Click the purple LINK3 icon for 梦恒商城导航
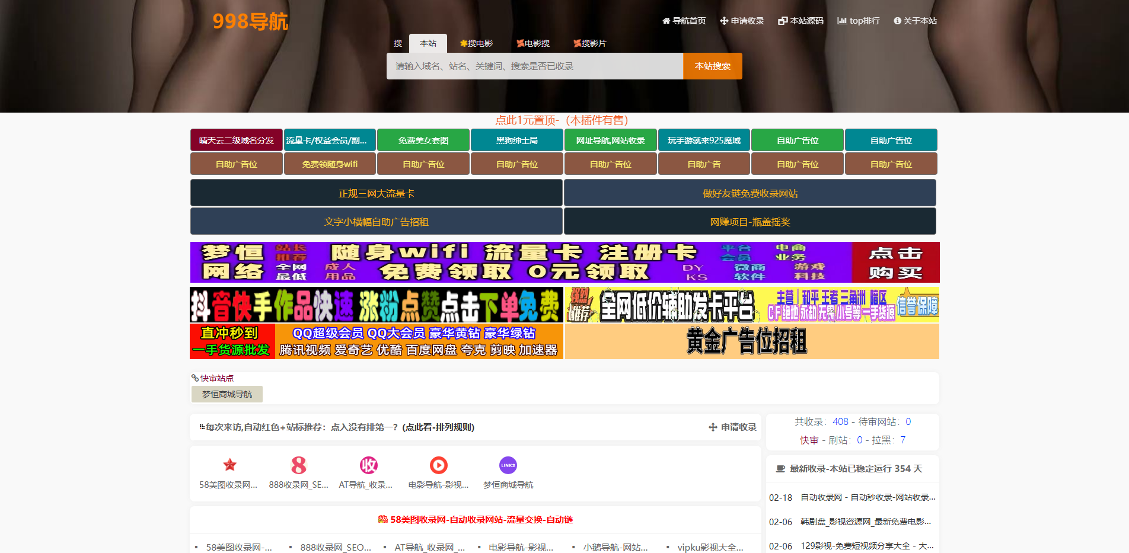This screenshot has height=553, width=1129. (x=508, y=465)
